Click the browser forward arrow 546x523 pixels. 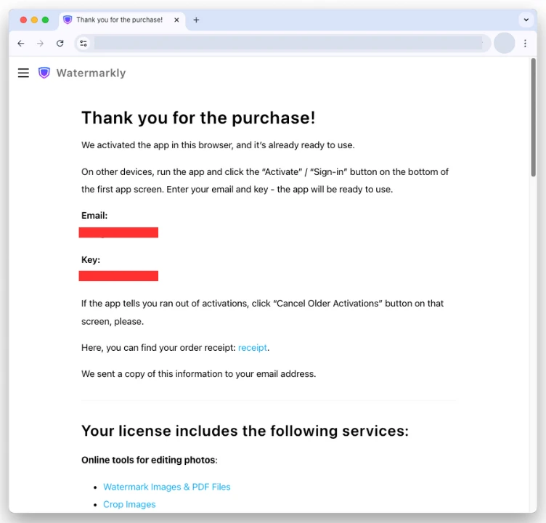(x=41, y=44)
